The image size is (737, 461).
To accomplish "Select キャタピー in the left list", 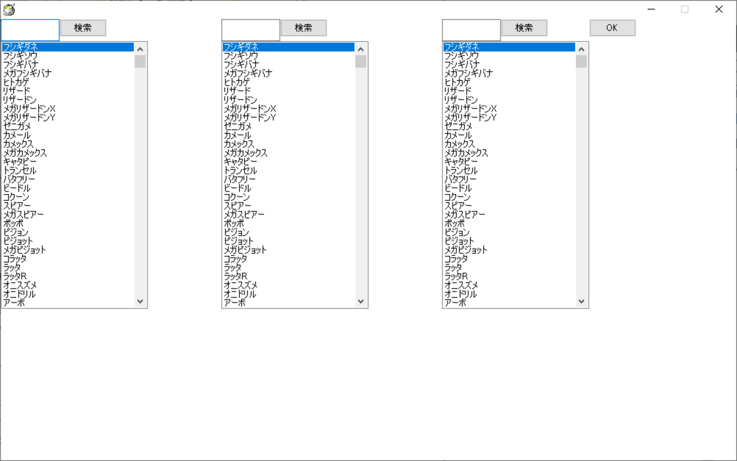I will [68, 162].
